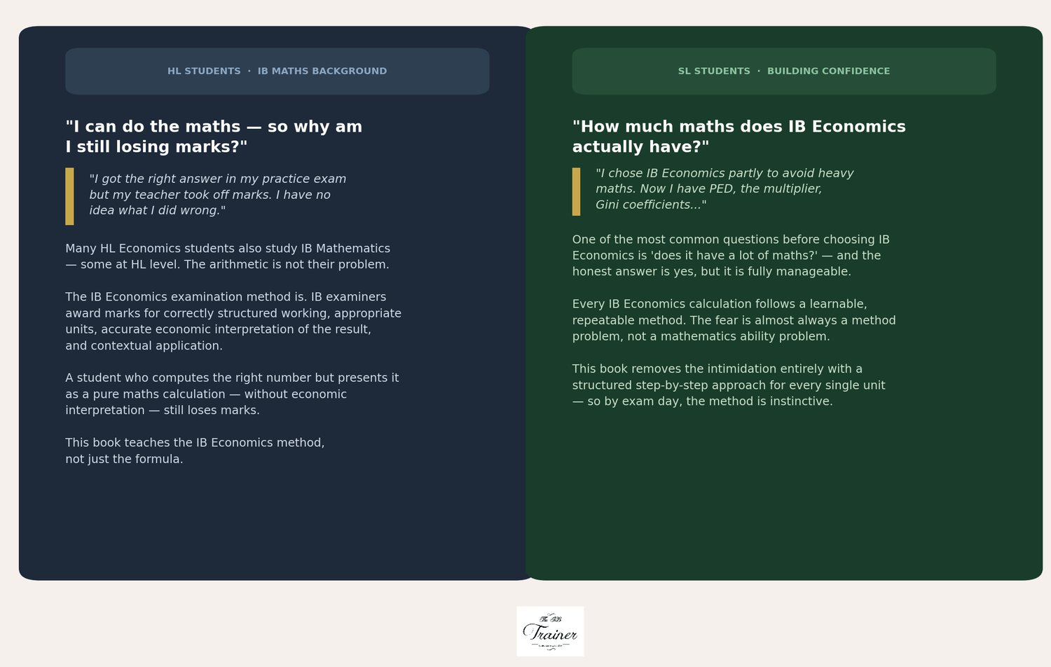The height and width of the screenshot is (667, 1051).
Task: Click the 'I chose IB Economics partly' italic quote
Action: [x=724, y=189]
